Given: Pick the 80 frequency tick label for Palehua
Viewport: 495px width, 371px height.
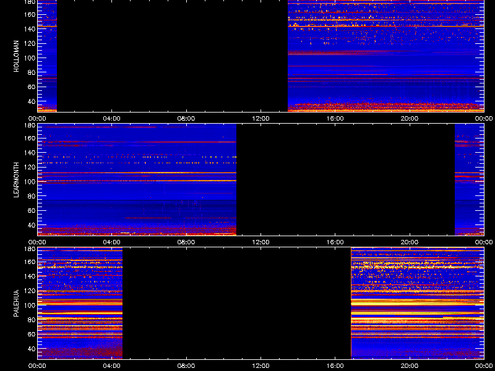Looking at the screenshot, I should click(x=32, y=320).
